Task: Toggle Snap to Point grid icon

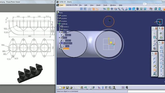Action: coord(85,9)
